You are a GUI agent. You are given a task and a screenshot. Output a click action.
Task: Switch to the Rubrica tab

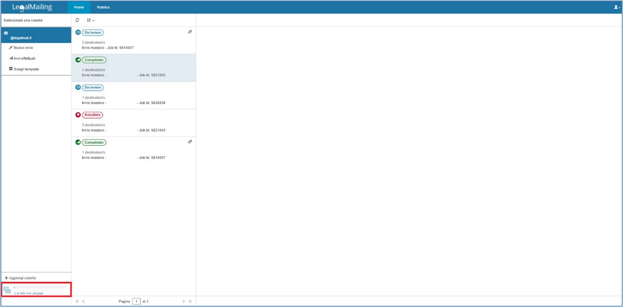click(103, 7)
